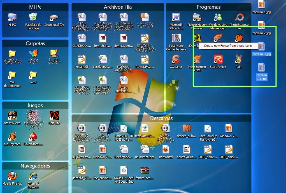Open windows-7- image file next to mj_Destroy
The width and height of the screenshot is (286, 193).
click(103, 150)
